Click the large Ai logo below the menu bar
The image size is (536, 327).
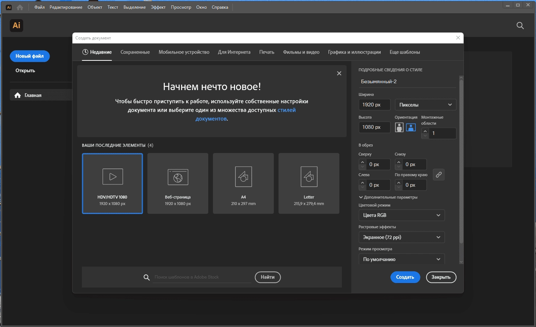[16, 25]
